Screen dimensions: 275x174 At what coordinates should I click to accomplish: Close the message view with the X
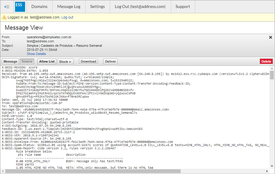point(270,37)
